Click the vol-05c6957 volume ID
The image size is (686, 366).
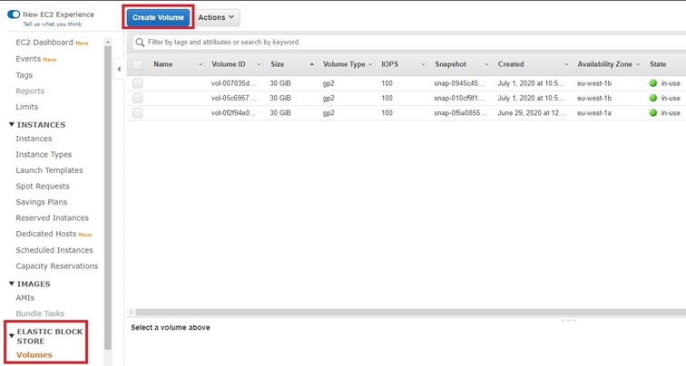(x=233, y=98)
